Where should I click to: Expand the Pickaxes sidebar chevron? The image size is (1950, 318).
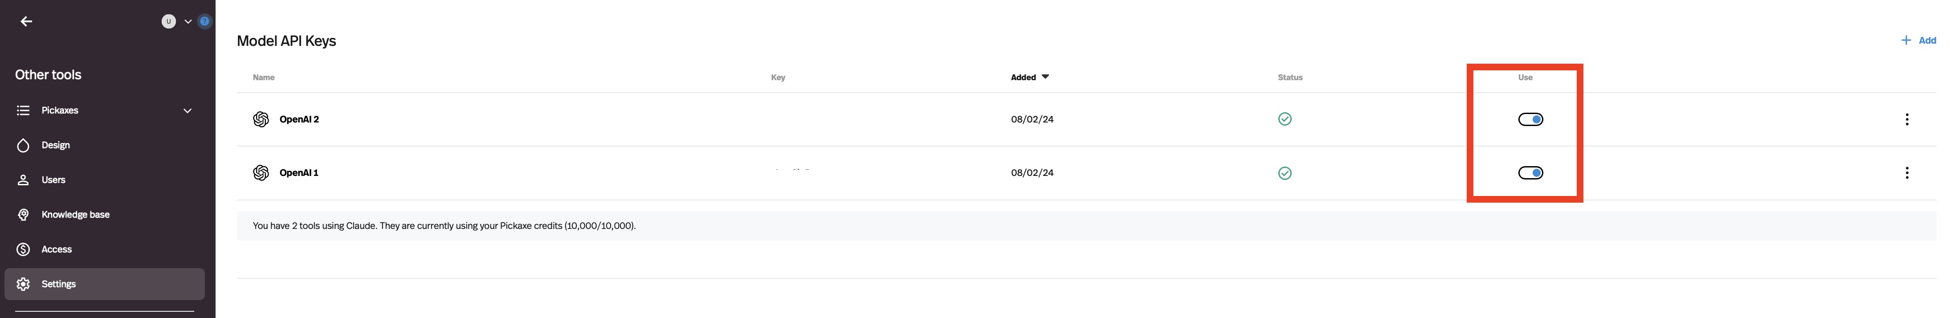tap(187, 110)
